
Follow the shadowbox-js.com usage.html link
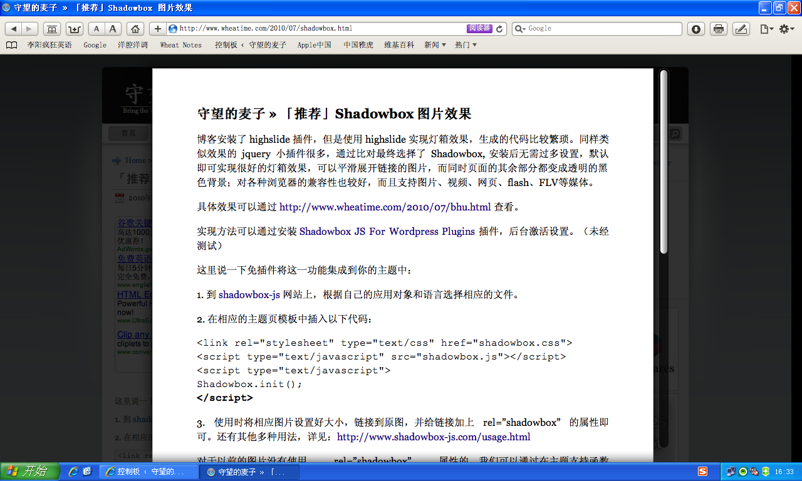[434, 437]
